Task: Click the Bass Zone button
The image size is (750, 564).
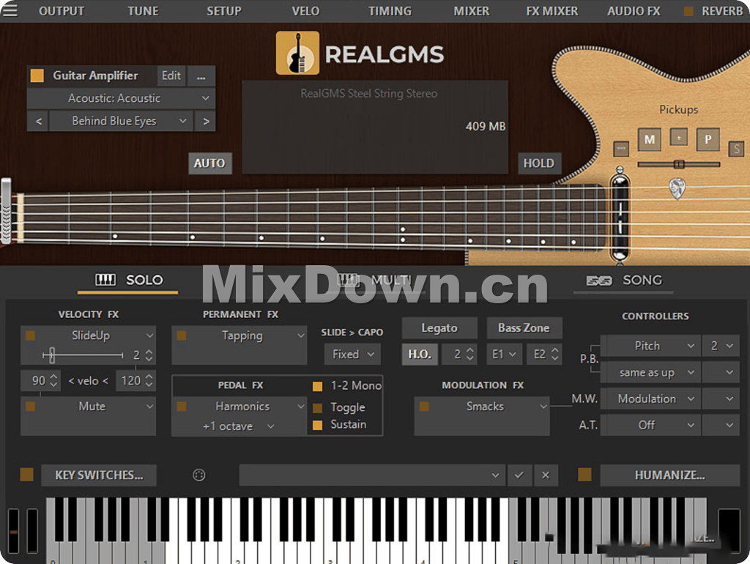Action: point(524,328)
